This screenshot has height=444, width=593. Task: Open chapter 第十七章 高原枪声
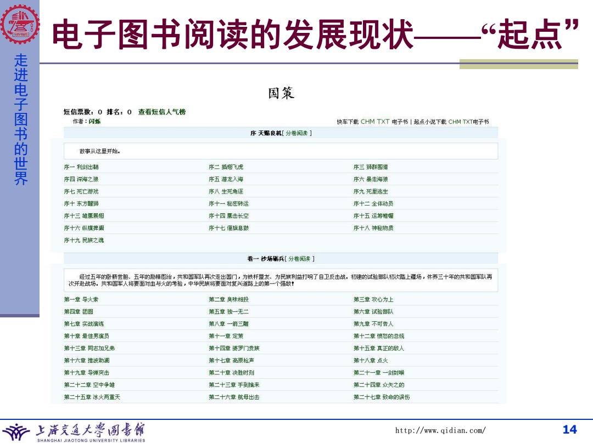(x=231, y=361)
